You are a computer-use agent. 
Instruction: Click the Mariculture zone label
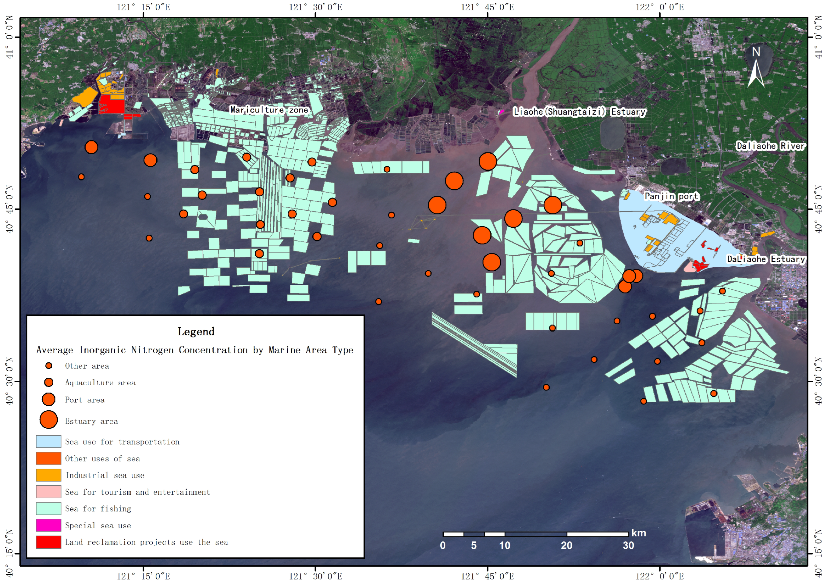pos(269,109)
